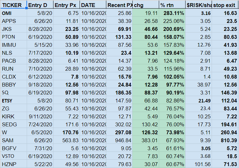Viewport: 239px width, 168px height.
Task: Select the BGFV ticker cell
Action: click(x=13, y=148)
